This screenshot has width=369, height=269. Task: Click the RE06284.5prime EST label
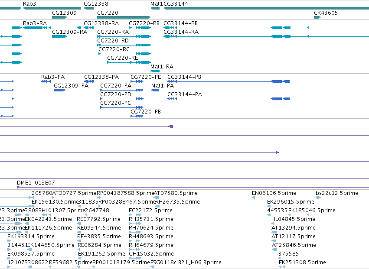[x=100, y=245]
